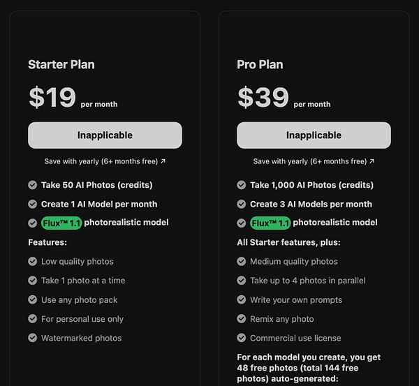The width and height of the screenshot is (419, 386).
Task: Click the arrow icon after Pro yearly savings text
Action: pyautogui.click(x=372, y=161)
